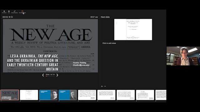Click the elapsed time 00:02 readout
This screenshot has width=200, height=112.
pyautogui.click(x=5, y=17)
